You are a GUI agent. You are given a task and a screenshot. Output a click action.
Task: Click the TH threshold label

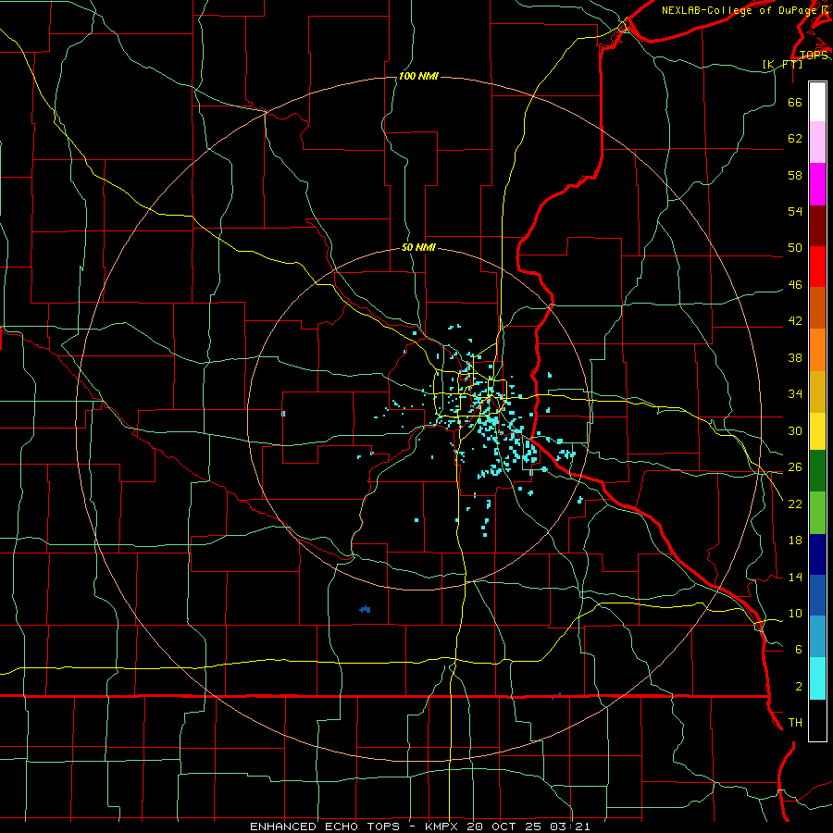click(795, 723)
